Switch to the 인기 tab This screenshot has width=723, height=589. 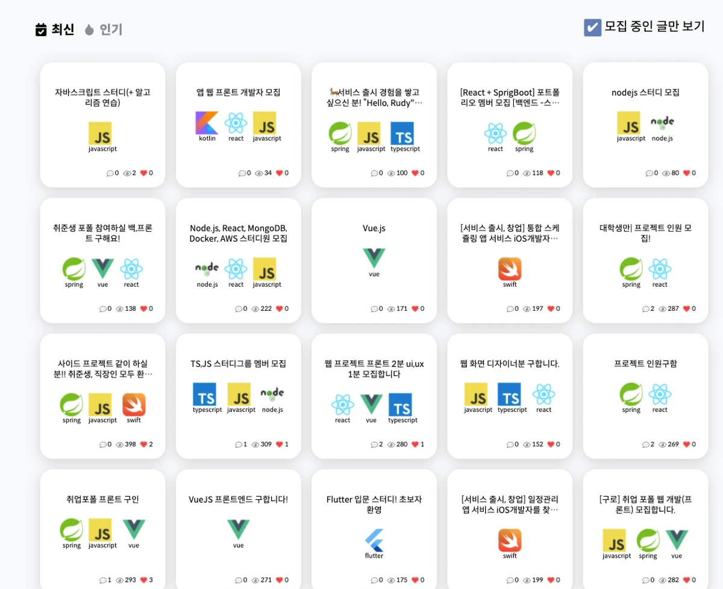pyautogui.click(x=104, y=30)
